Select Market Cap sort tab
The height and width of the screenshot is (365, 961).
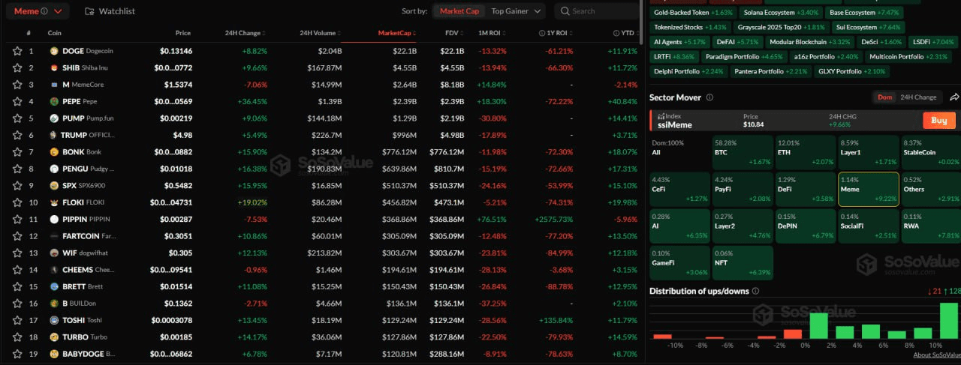[458, 11]
